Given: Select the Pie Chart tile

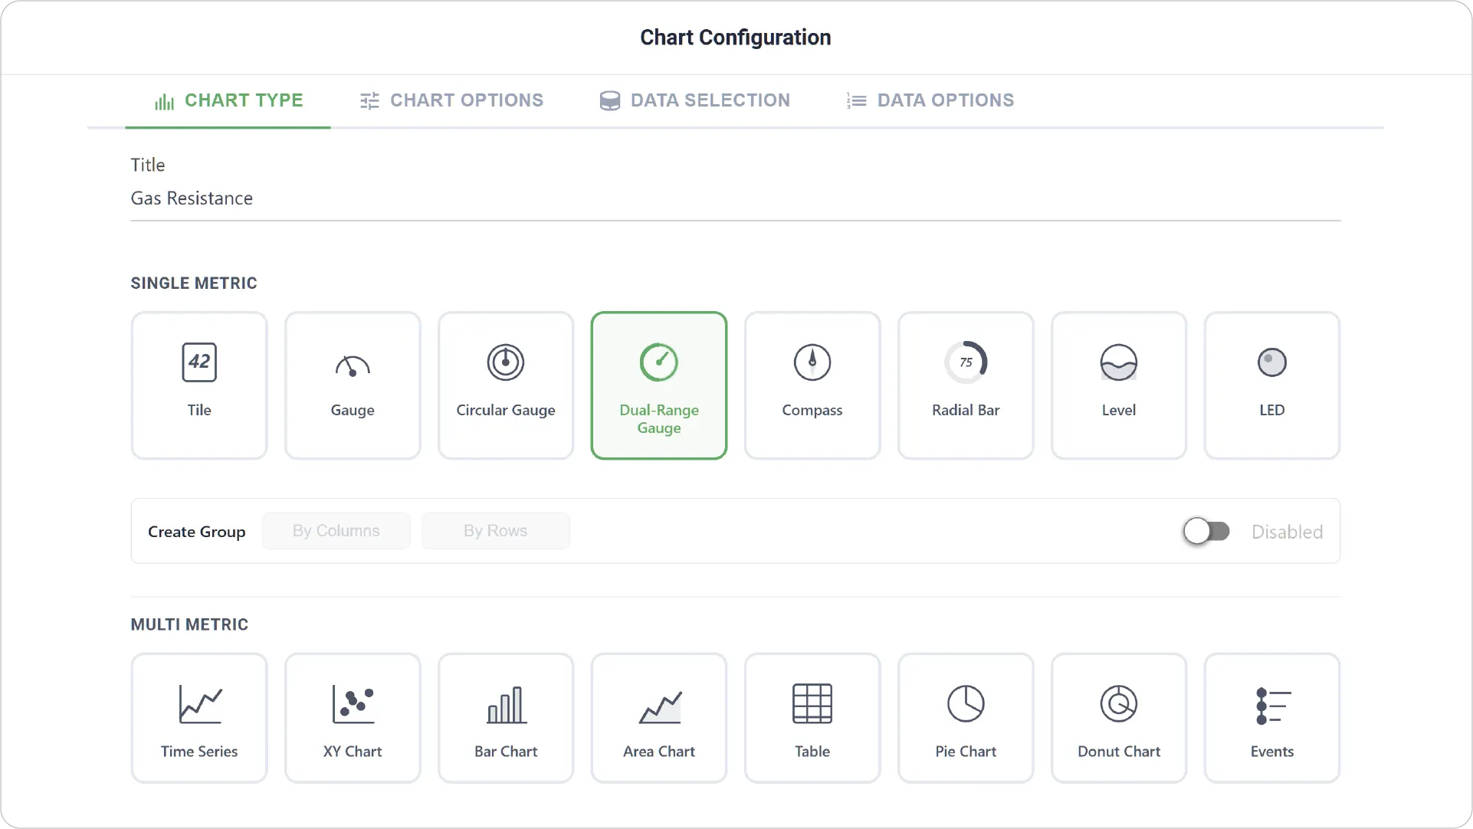Looking at the screenshot, I should (966, 718).
